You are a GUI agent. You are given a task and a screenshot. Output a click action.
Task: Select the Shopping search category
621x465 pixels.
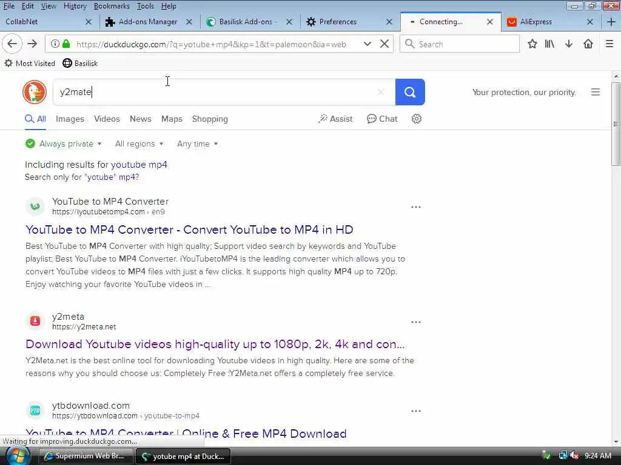[210, 119]
